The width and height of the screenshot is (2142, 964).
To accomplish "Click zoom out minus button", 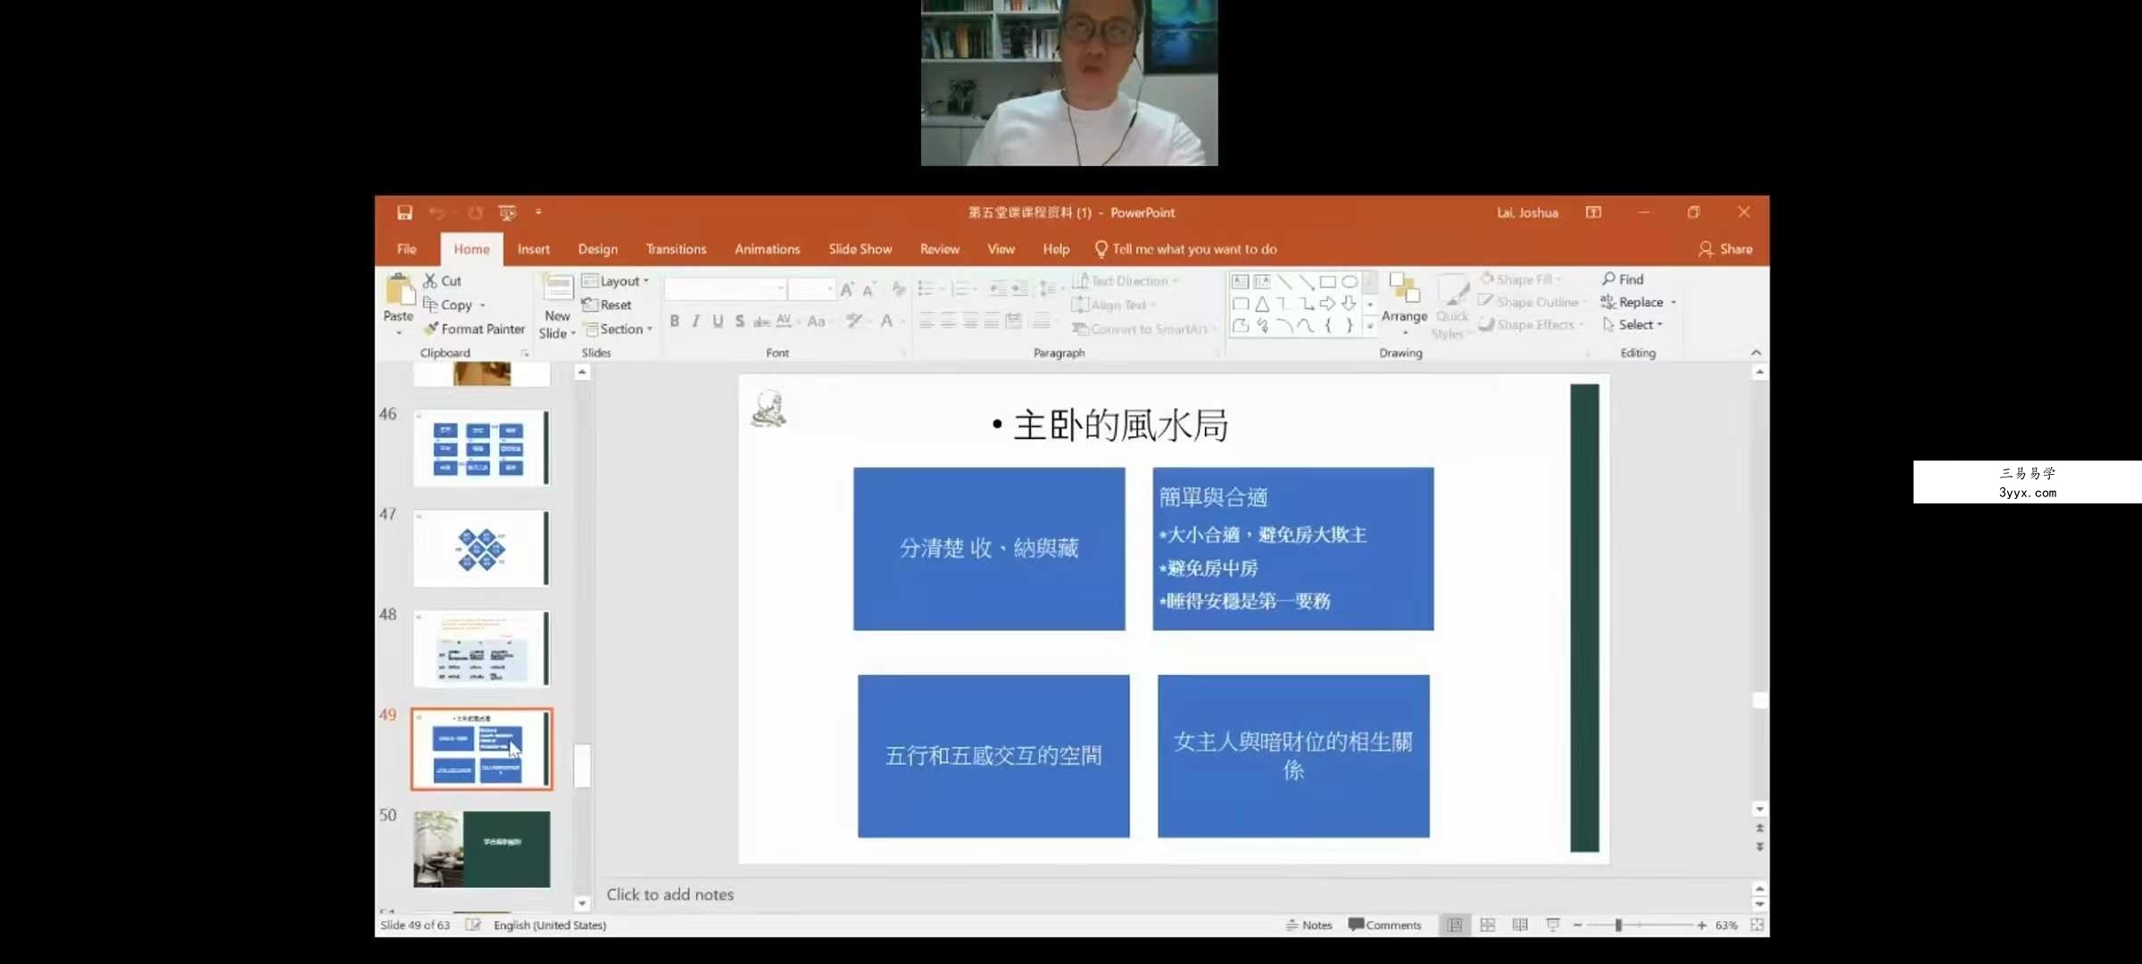I will 1578,925.
